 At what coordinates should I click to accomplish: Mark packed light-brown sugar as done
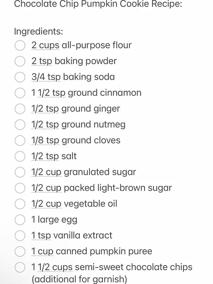[20, 188]
